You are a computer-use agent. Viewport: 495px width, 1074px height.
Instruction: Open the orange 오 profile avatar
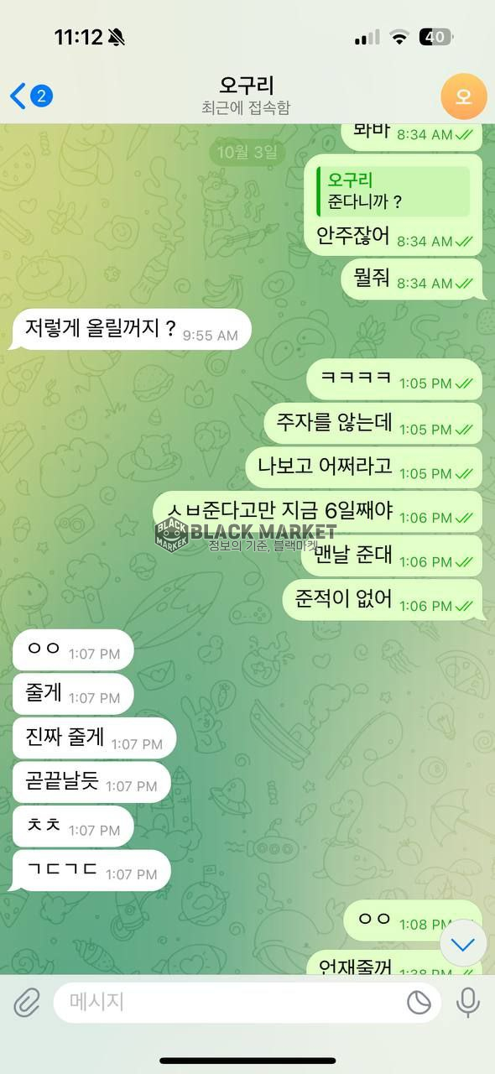point(463,96)
